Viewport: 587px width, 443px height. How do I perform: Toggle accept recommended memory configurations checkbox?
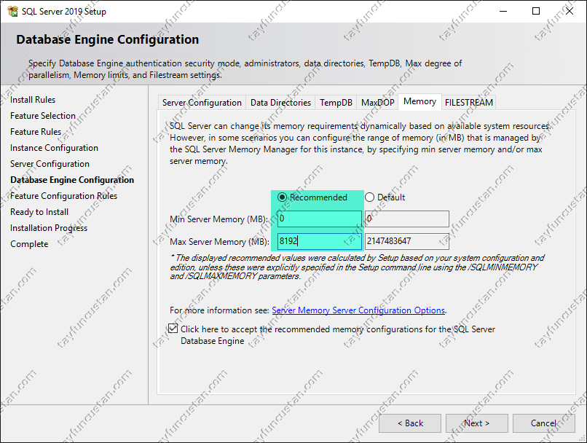point(173,329)
